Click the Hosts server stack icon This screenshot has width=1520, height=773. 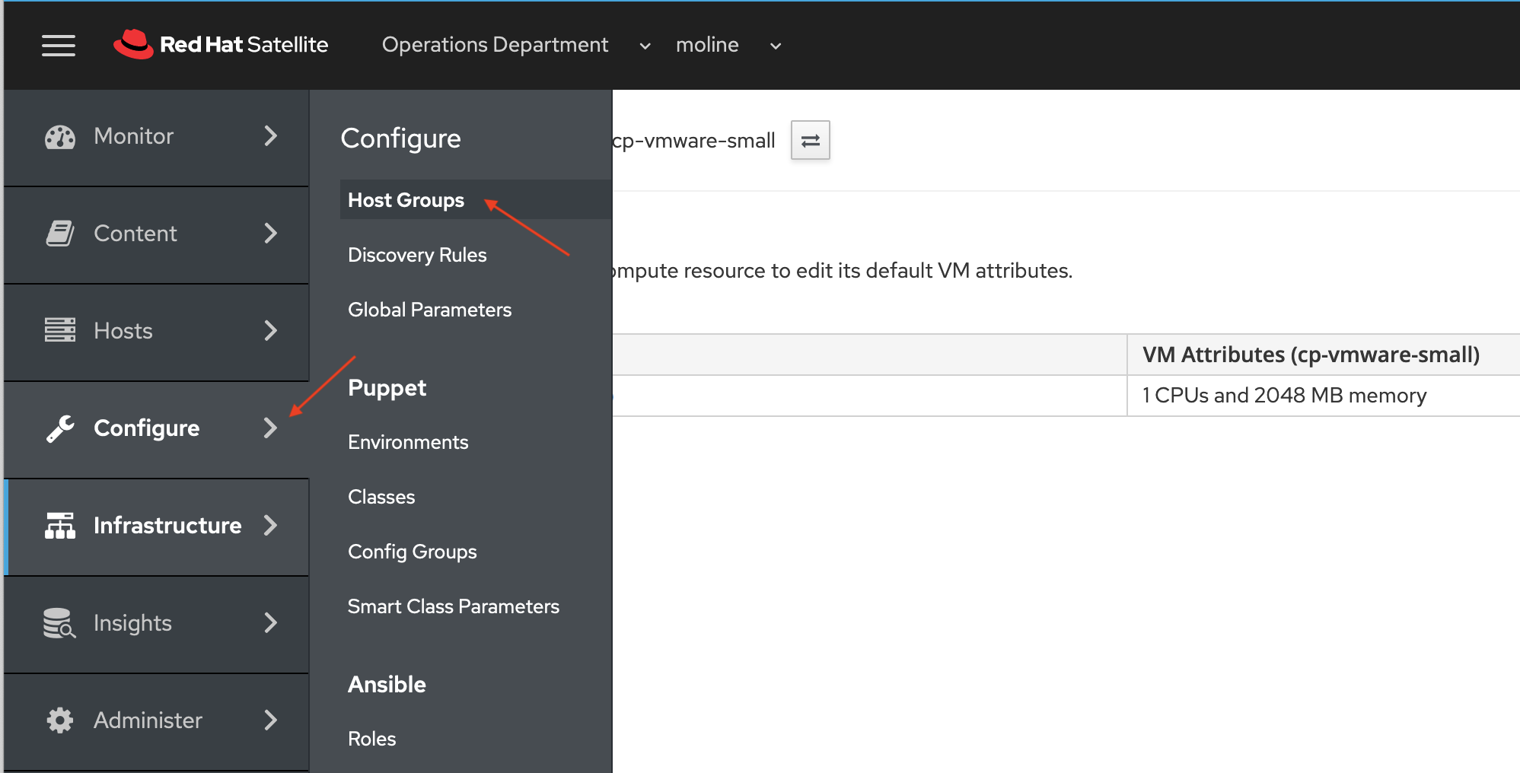click(x=59, y=331)
